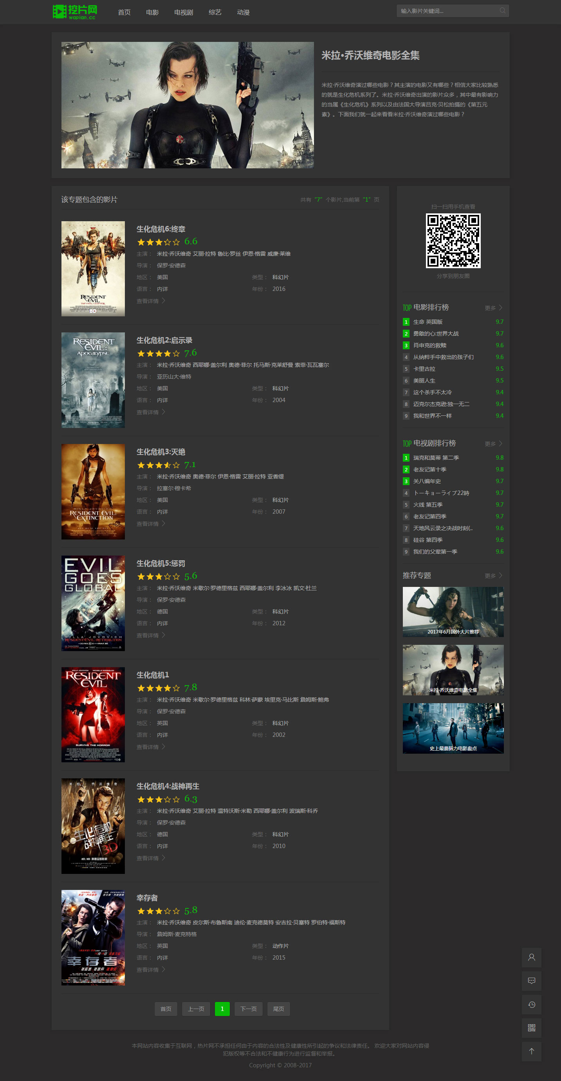
Task: Open 关八编年史 in TV ranking
Action: tap(427, 481)
